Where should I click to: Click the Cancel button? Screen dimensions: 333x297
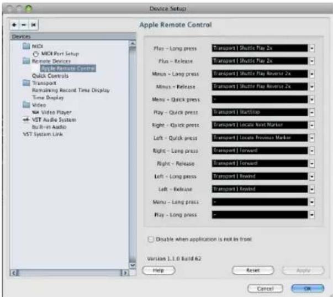(x=265, y=289)
